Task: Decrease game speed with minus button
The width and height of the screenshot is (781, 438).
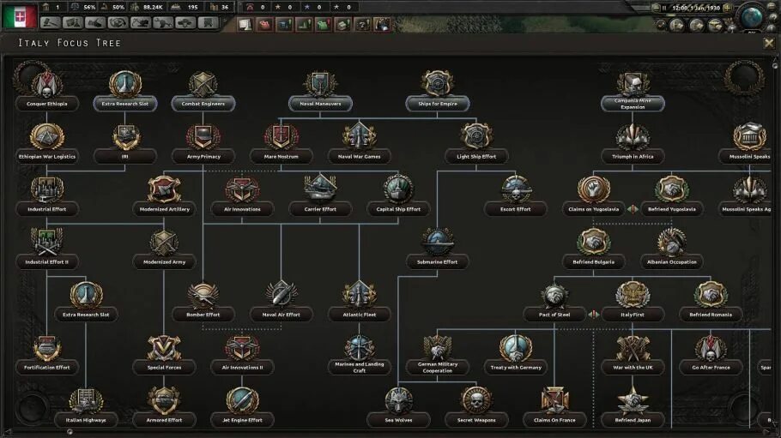Action: coord(656,8)
